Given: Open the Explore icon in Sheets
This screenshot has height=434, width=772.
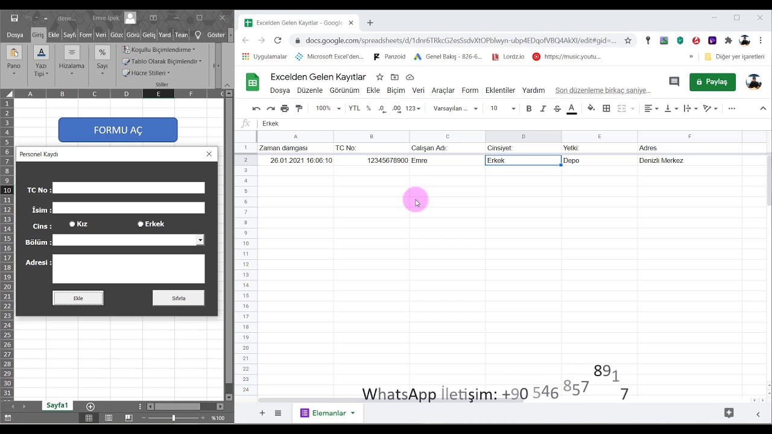Looking at the screenshot, I should pos(729,413).
